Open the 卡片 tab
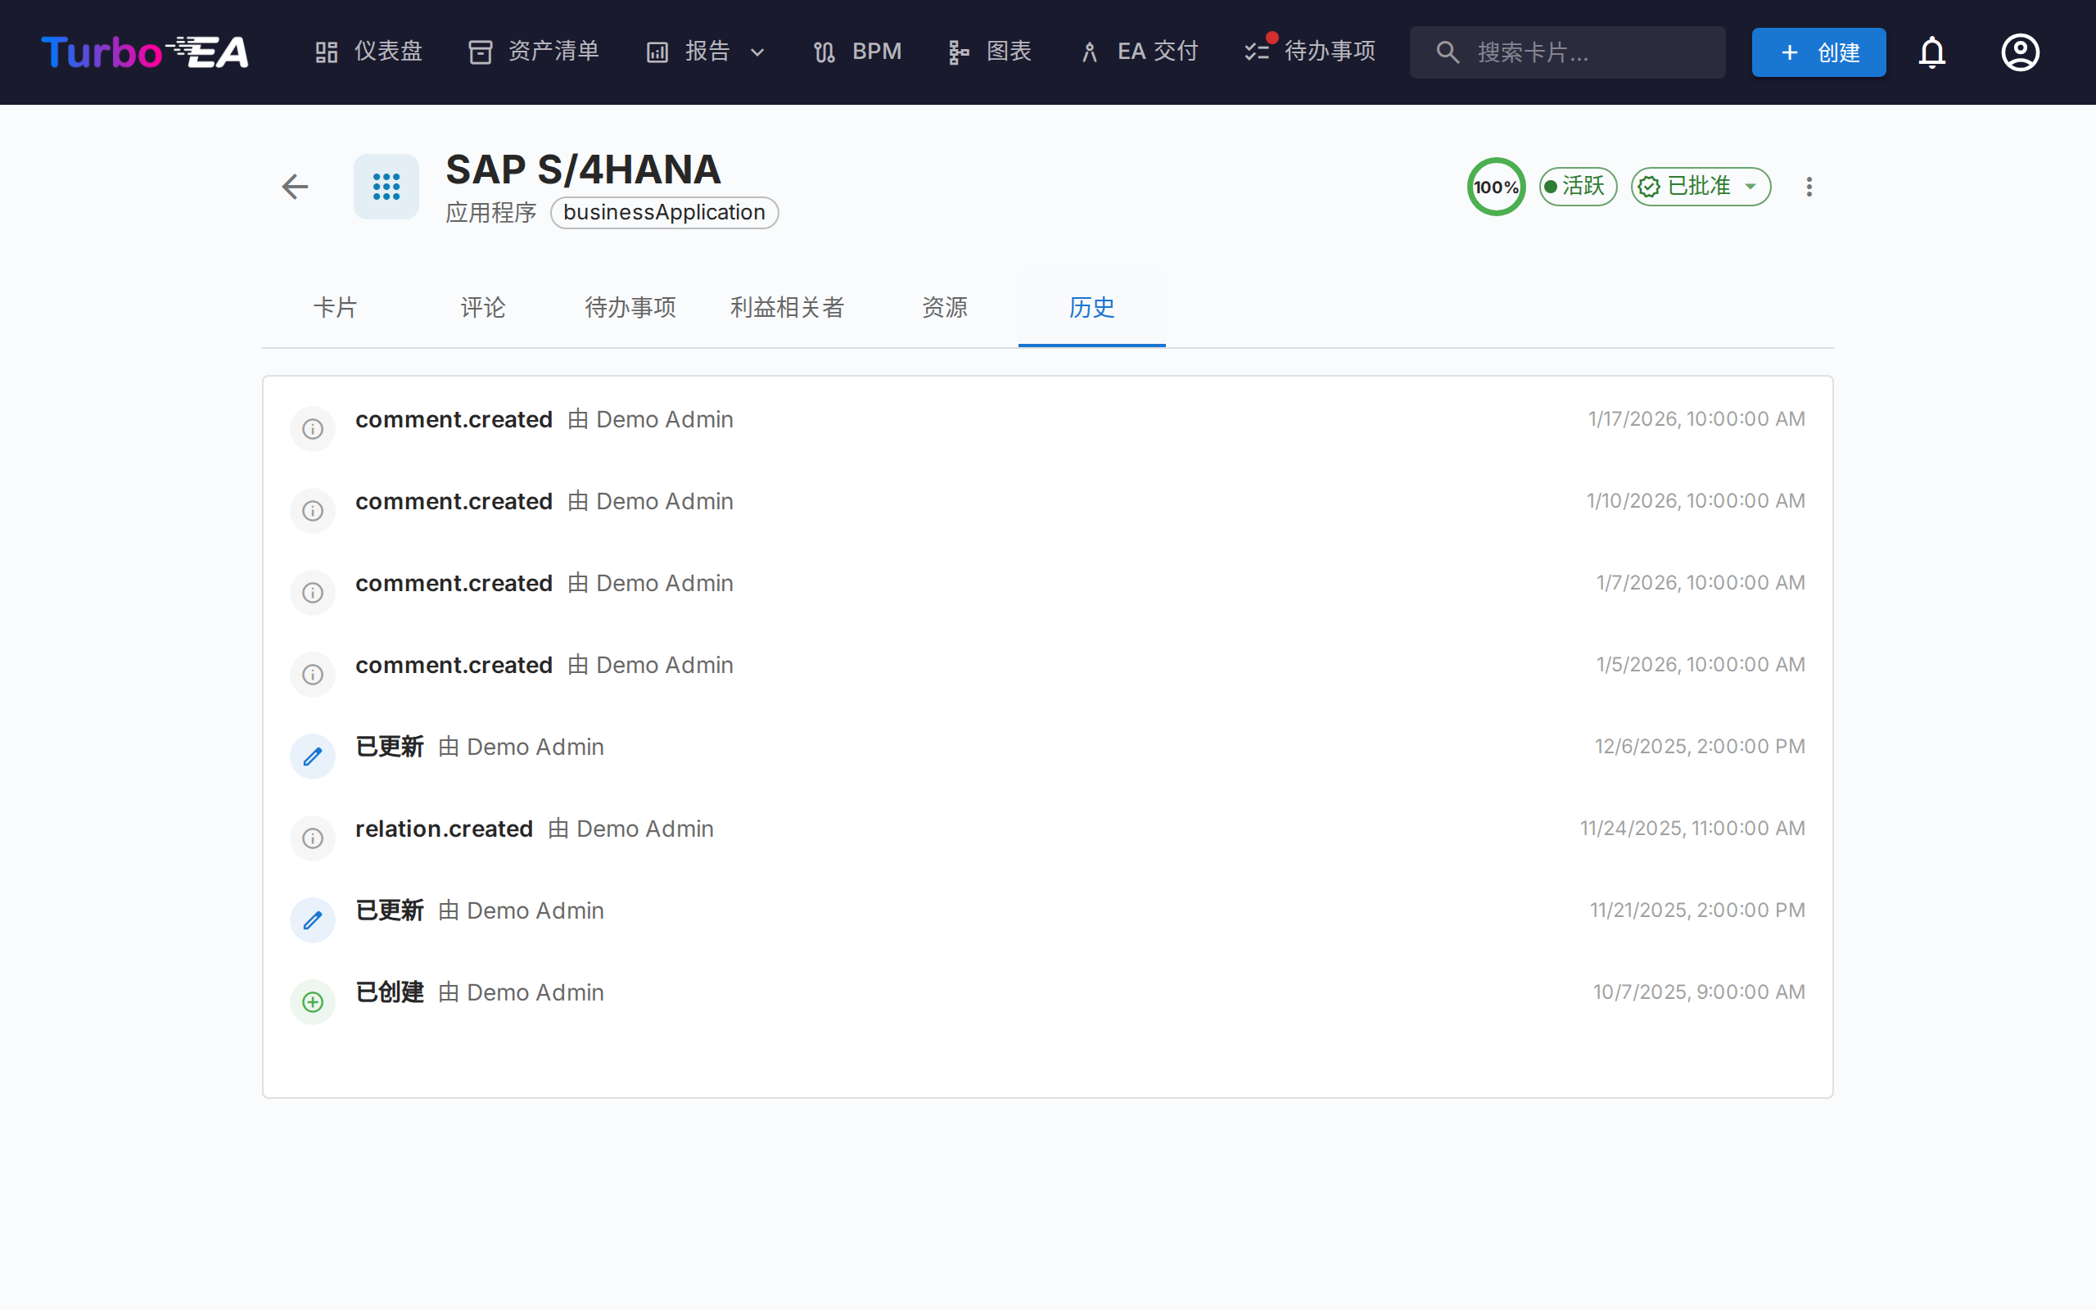 pos(335,308)
